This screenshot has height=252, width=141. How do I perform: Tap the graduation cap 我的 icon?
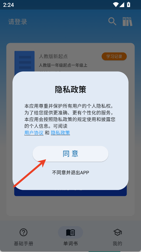click(x=117, y=232)
